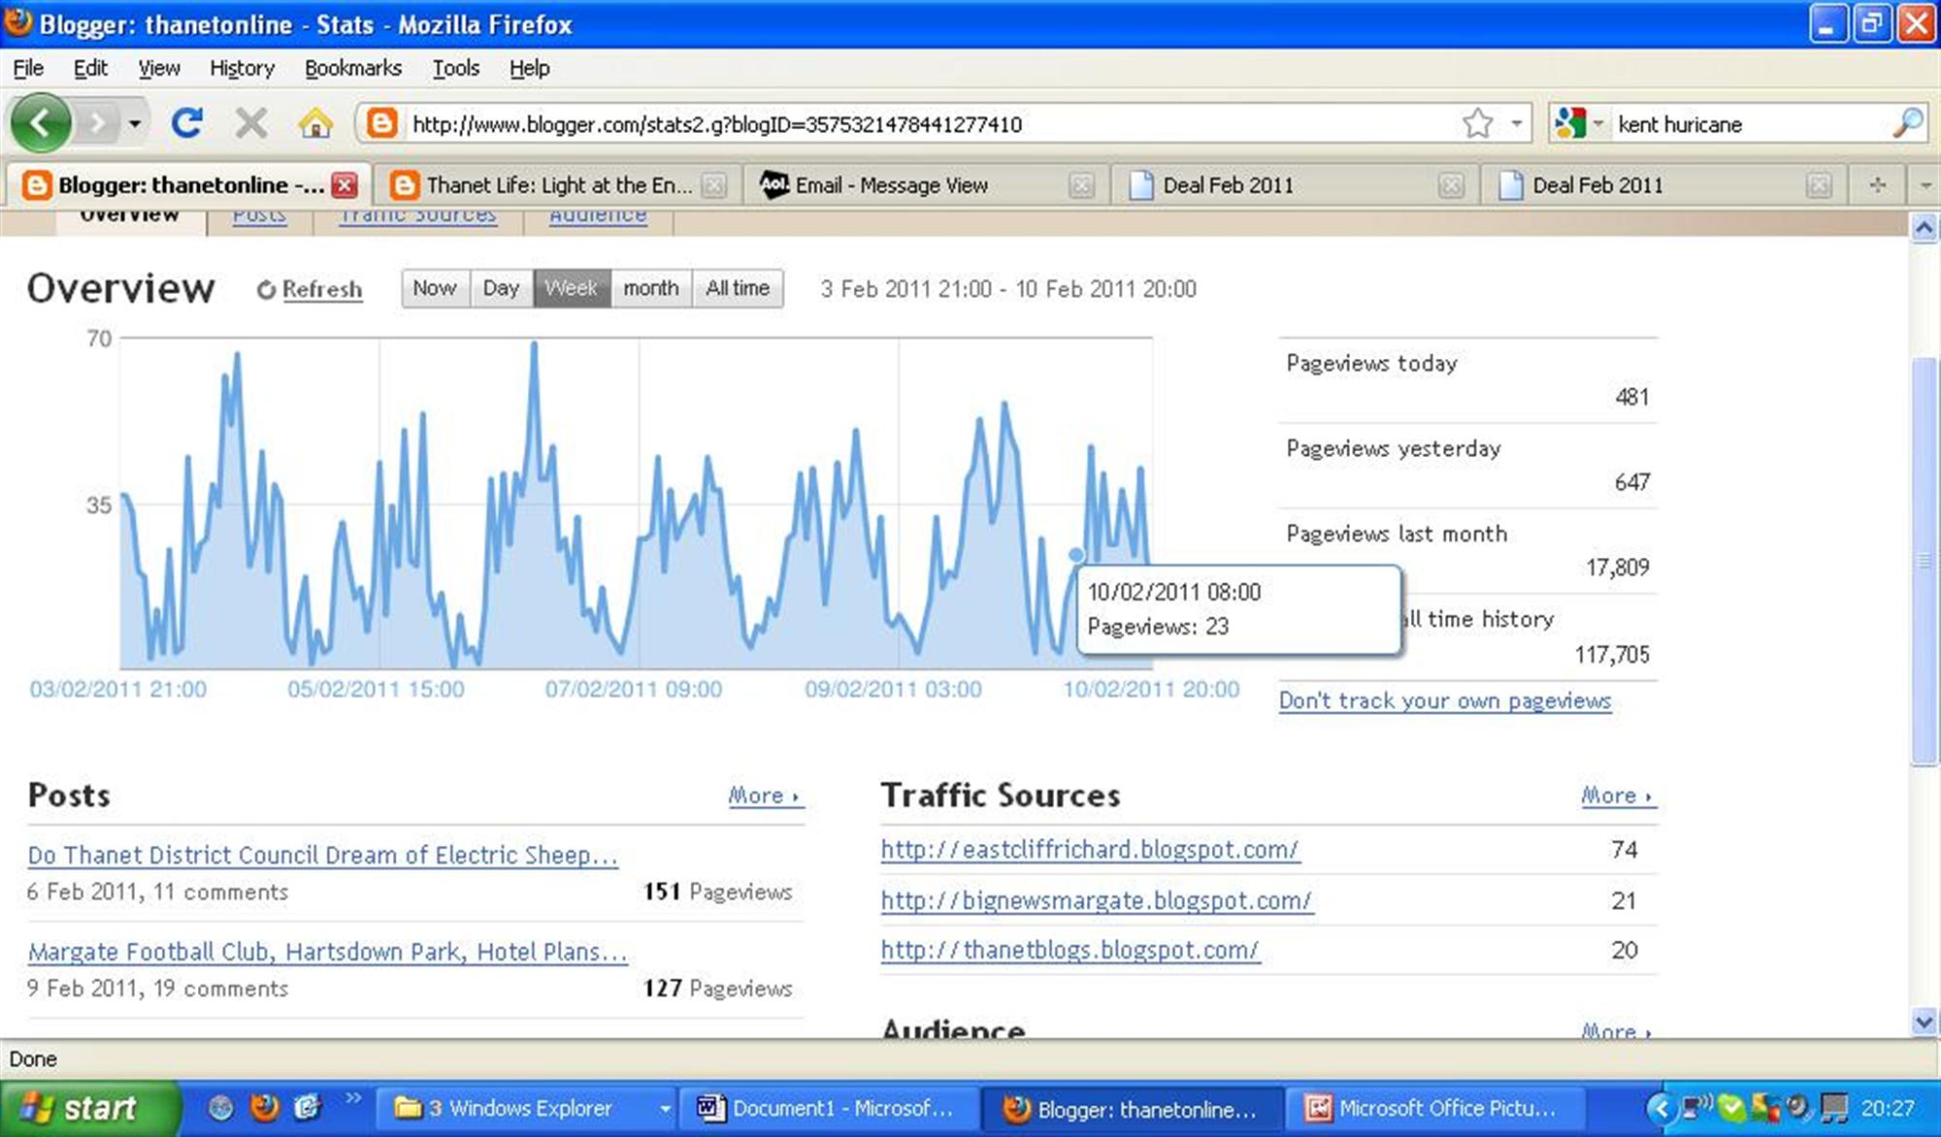Expand hidden system tray icons arrow
The width and height of the screenshot is (1941, 1137).
pyautogui.click(x=1661, y=1107)
